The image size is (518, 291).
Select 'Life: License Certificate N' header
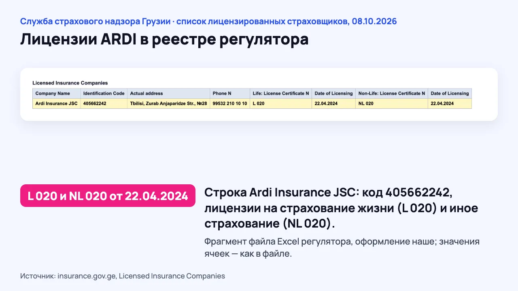281,93
